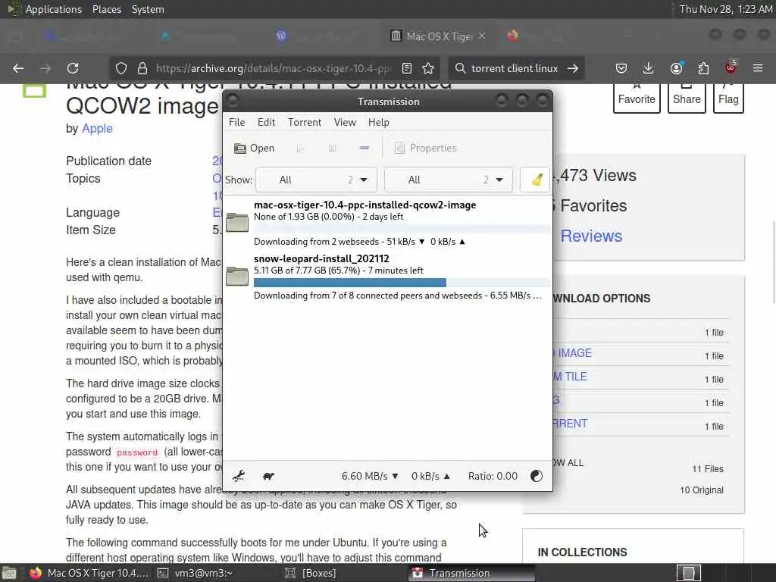Screen dimensions: 776x582
Task: Reload the archive.org page
Action: (73, 68)
